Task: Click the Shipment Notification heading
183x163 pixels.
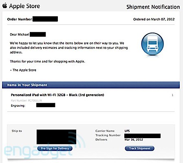Action: pyautogui.click(x=153, y=7)
